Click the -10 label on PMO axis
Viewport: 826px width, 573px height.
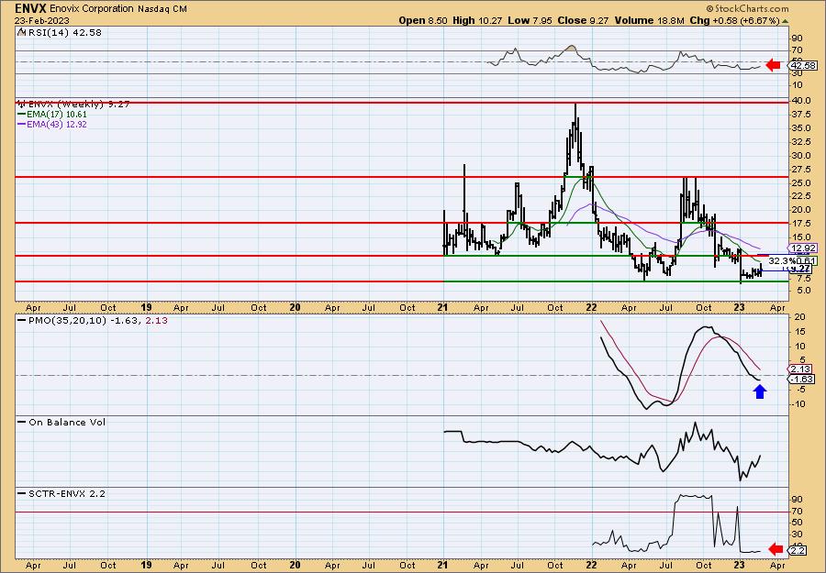click(x=798, y=403)
